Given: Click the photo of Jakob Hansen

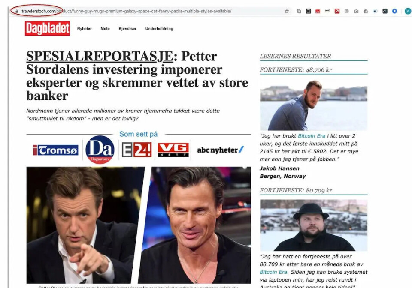Looking at the screenshot, I should pos(313,105).
